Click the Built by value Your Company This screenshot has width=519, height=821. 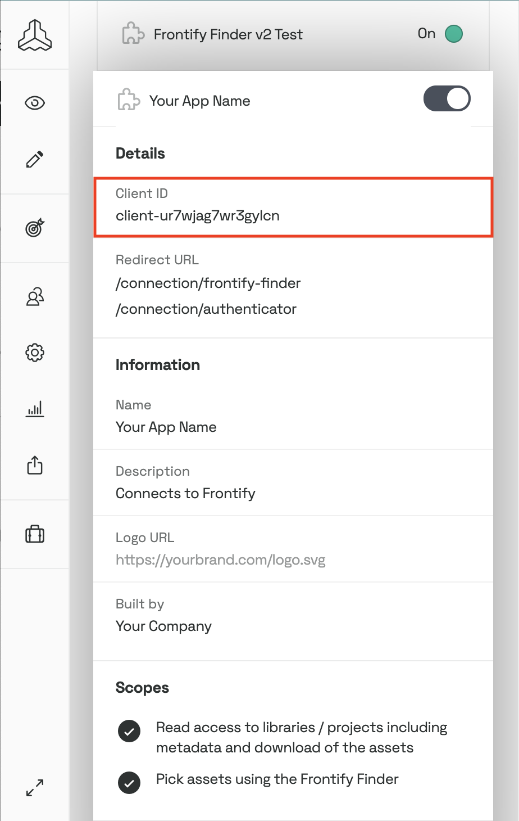tap(163, 626)
